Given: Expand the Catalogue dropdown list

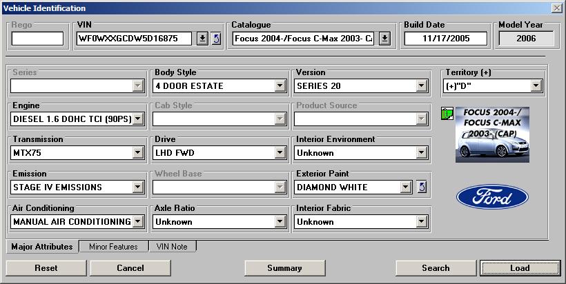Looking at the screenshot, I should tap(385, 39).
